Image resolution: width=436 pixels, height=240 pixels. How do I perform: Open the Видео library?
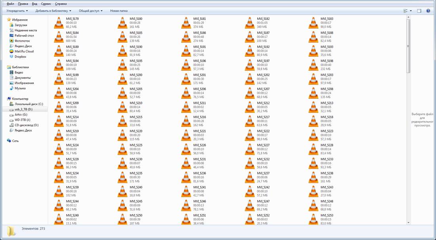19,72
